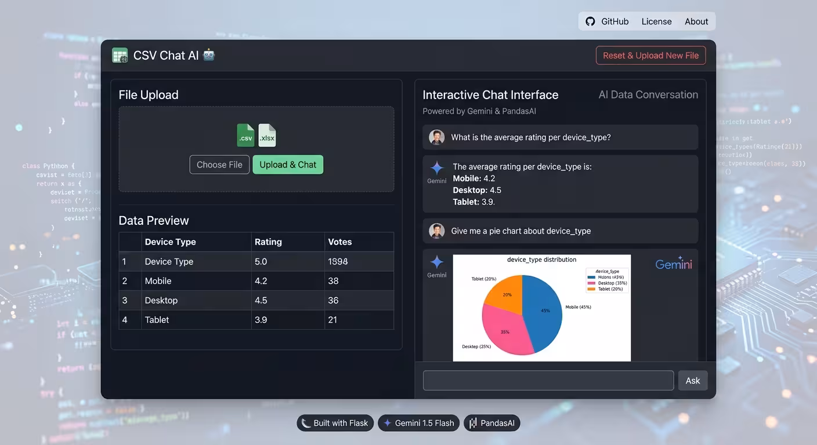This screenshot has width=817, height=445.
Task: Click the 'Mobile: 4.2' answer line
Action: click(474, 178)
